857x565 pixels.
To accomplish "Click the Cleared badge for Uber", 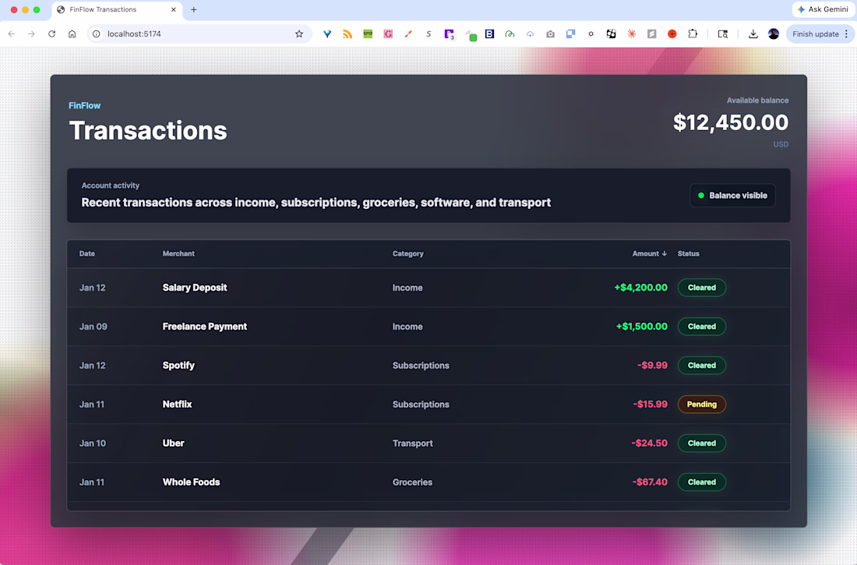I will pyautogui.click(x=702, y=443).
